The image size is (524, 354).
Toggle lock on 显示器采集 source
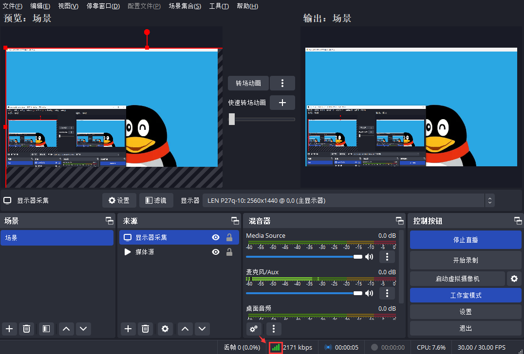229,237
